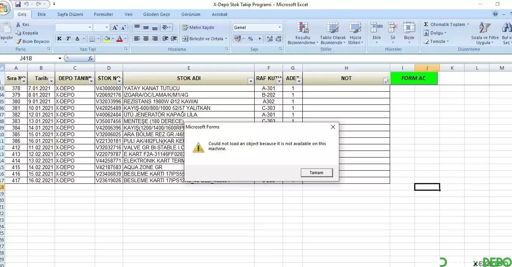
Task: Apply yellow fill color bucket
Action: click(x=107, y=39)
